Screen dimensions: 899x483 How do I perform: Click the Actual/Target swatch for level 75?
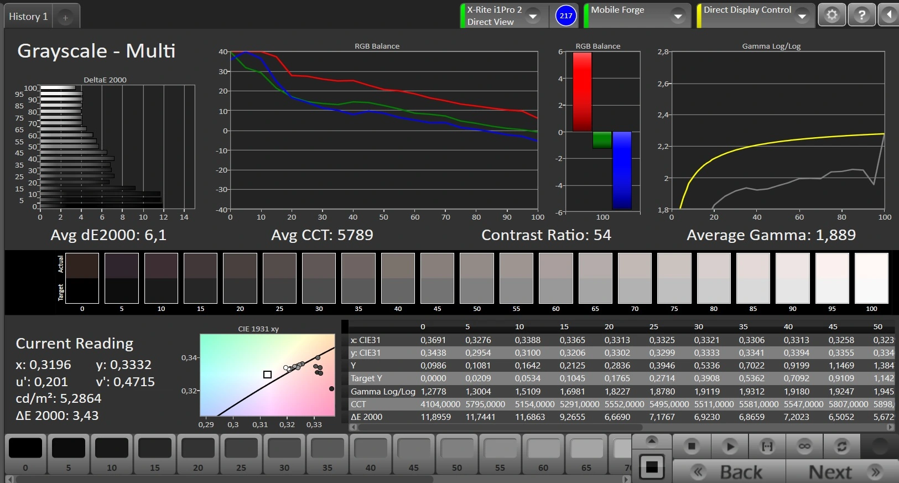(674, 278)
